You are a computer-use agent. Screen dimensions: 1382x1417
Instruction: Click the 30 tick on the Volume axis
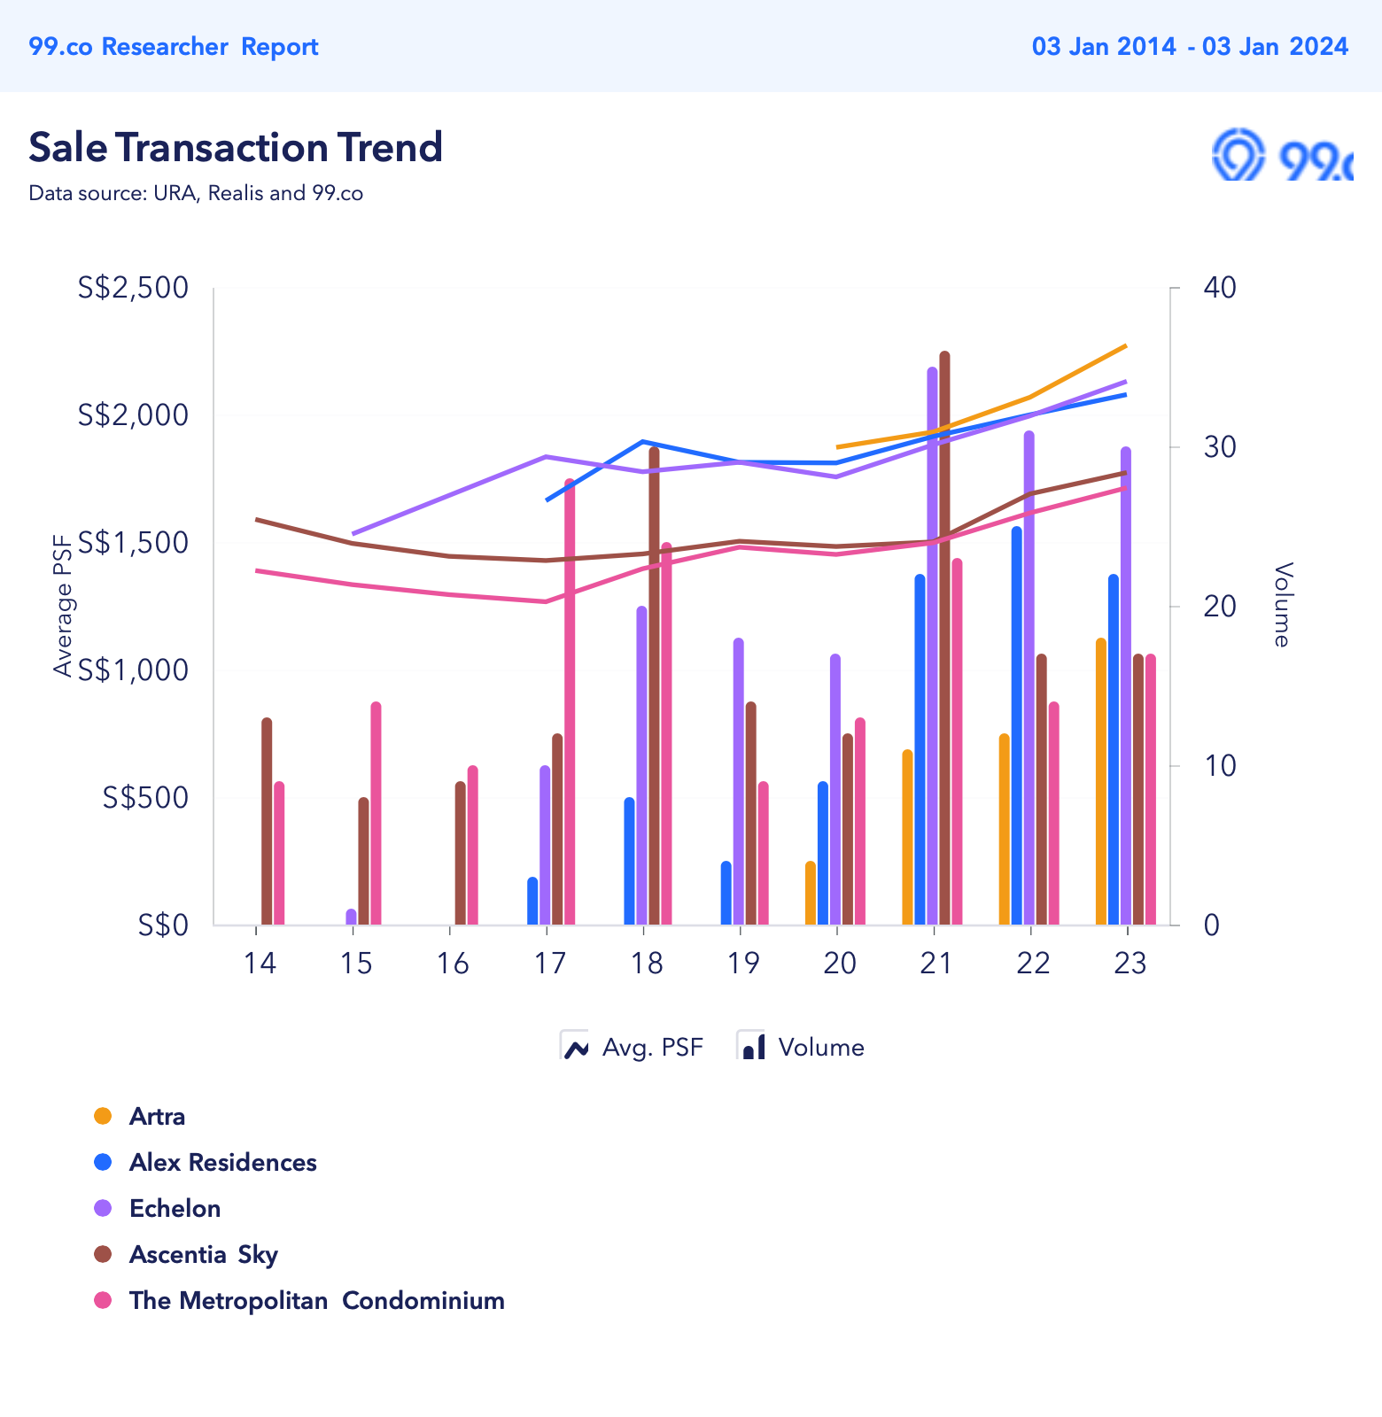pyautogui.click(x=1220, y=447)
